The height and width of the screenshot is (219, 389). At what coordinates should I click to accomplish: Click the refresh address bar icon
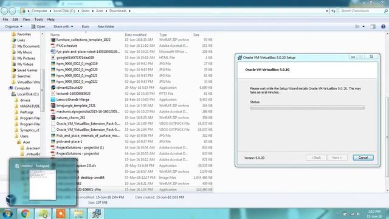click(333, 11)
